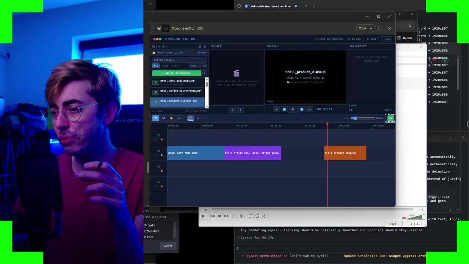469x264 pixels.
Task: Close the Pipeline editor panel with X
Action: [x=389, y=28]
